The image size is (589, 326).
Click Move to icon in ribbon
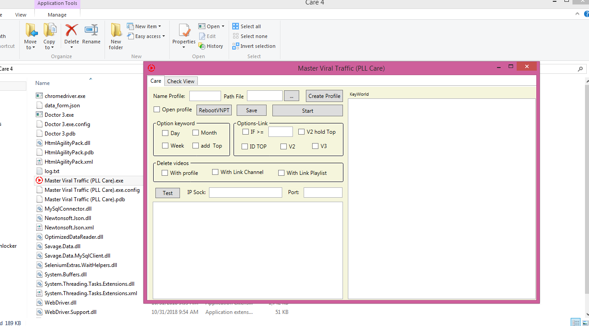click(x=31, y=30)
